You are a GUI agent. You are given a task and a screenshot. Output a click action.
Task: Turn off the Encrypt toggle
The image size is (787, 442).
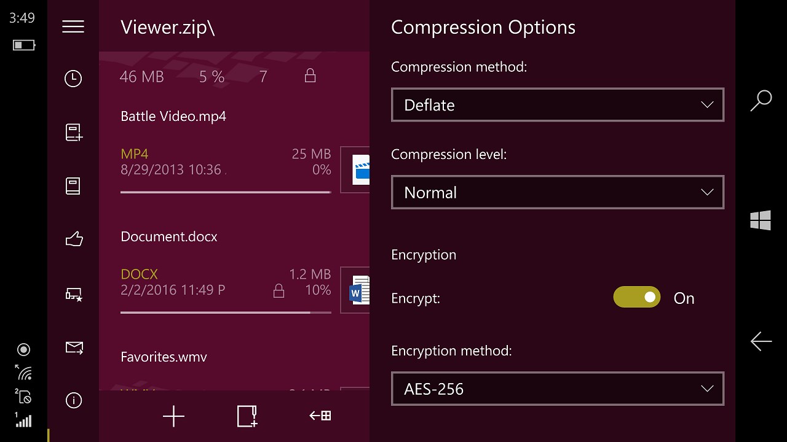click(x=636, y=298)
